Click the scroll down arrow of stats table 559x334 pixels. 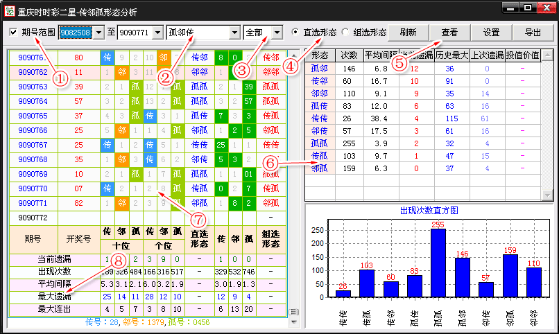(x=548, y=195)
